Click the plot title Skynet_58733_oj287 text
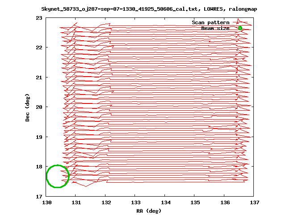The image size is (286, 215). pos(149,9)
